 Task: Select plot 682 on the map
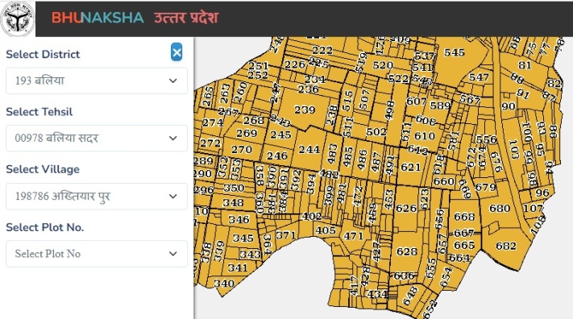506,246
